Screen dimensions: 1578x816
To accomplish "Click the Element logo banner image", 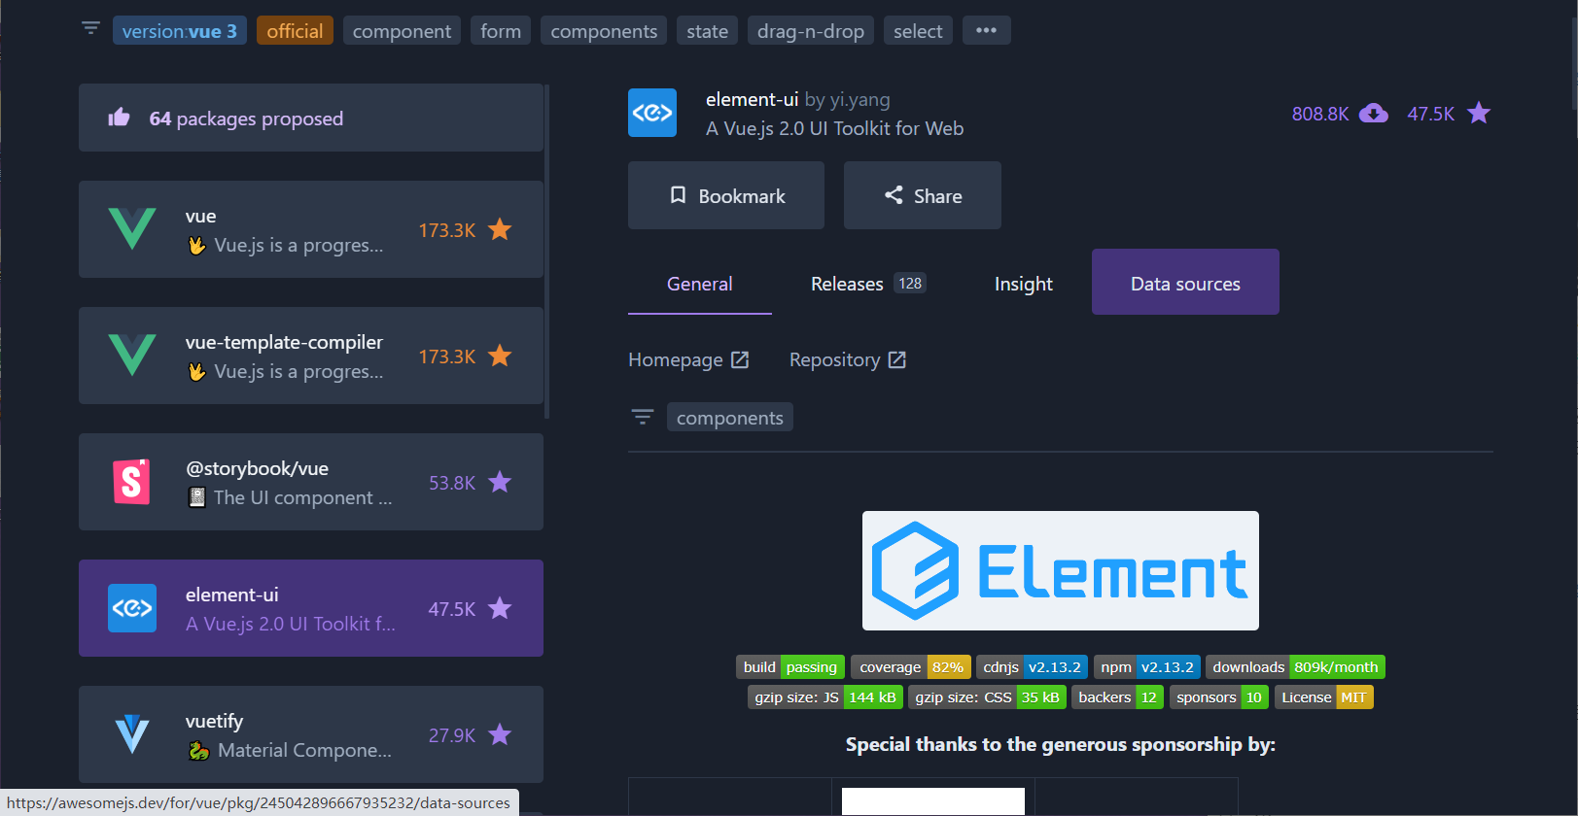I will point(1061,570).
